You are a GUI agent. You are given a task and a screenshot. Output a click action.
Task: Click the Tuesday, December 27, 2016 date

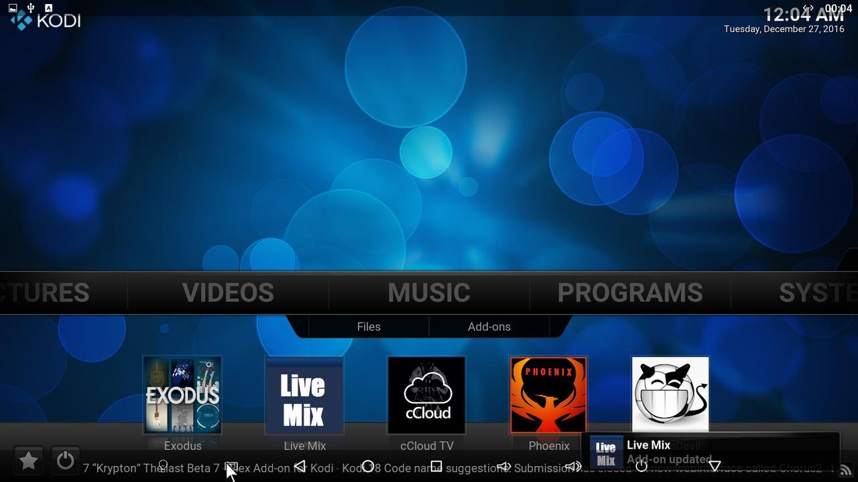click(x=784, y=29)
